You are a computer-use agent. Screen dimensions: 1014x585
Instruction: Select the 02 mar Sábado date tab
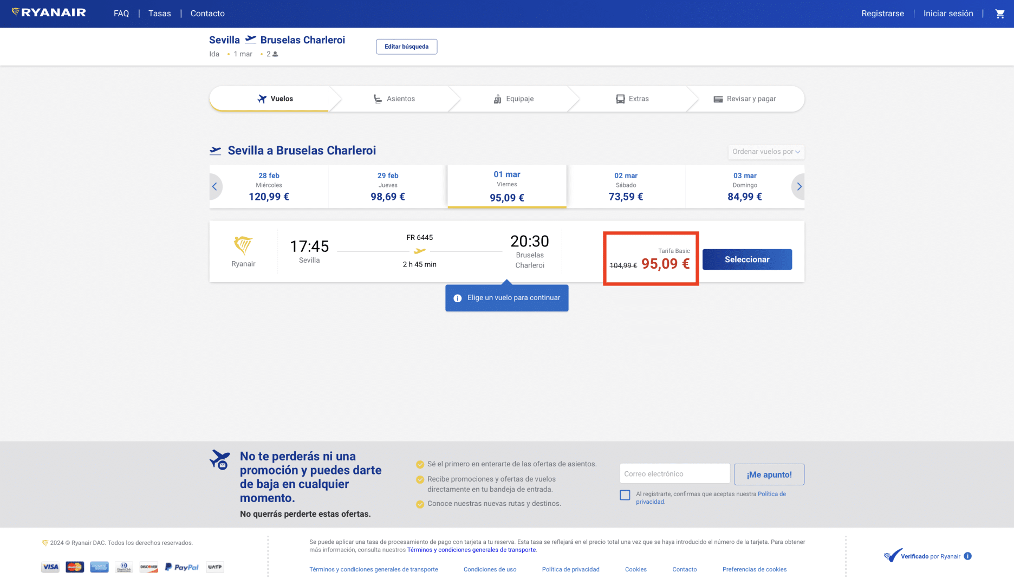point(626,187)
